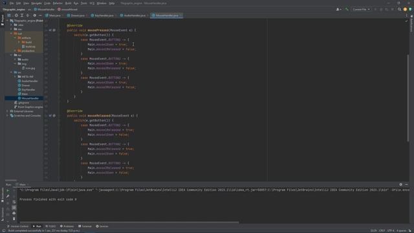
Task: Open the editor tabs more-options icon
Action: pos(407,16)
